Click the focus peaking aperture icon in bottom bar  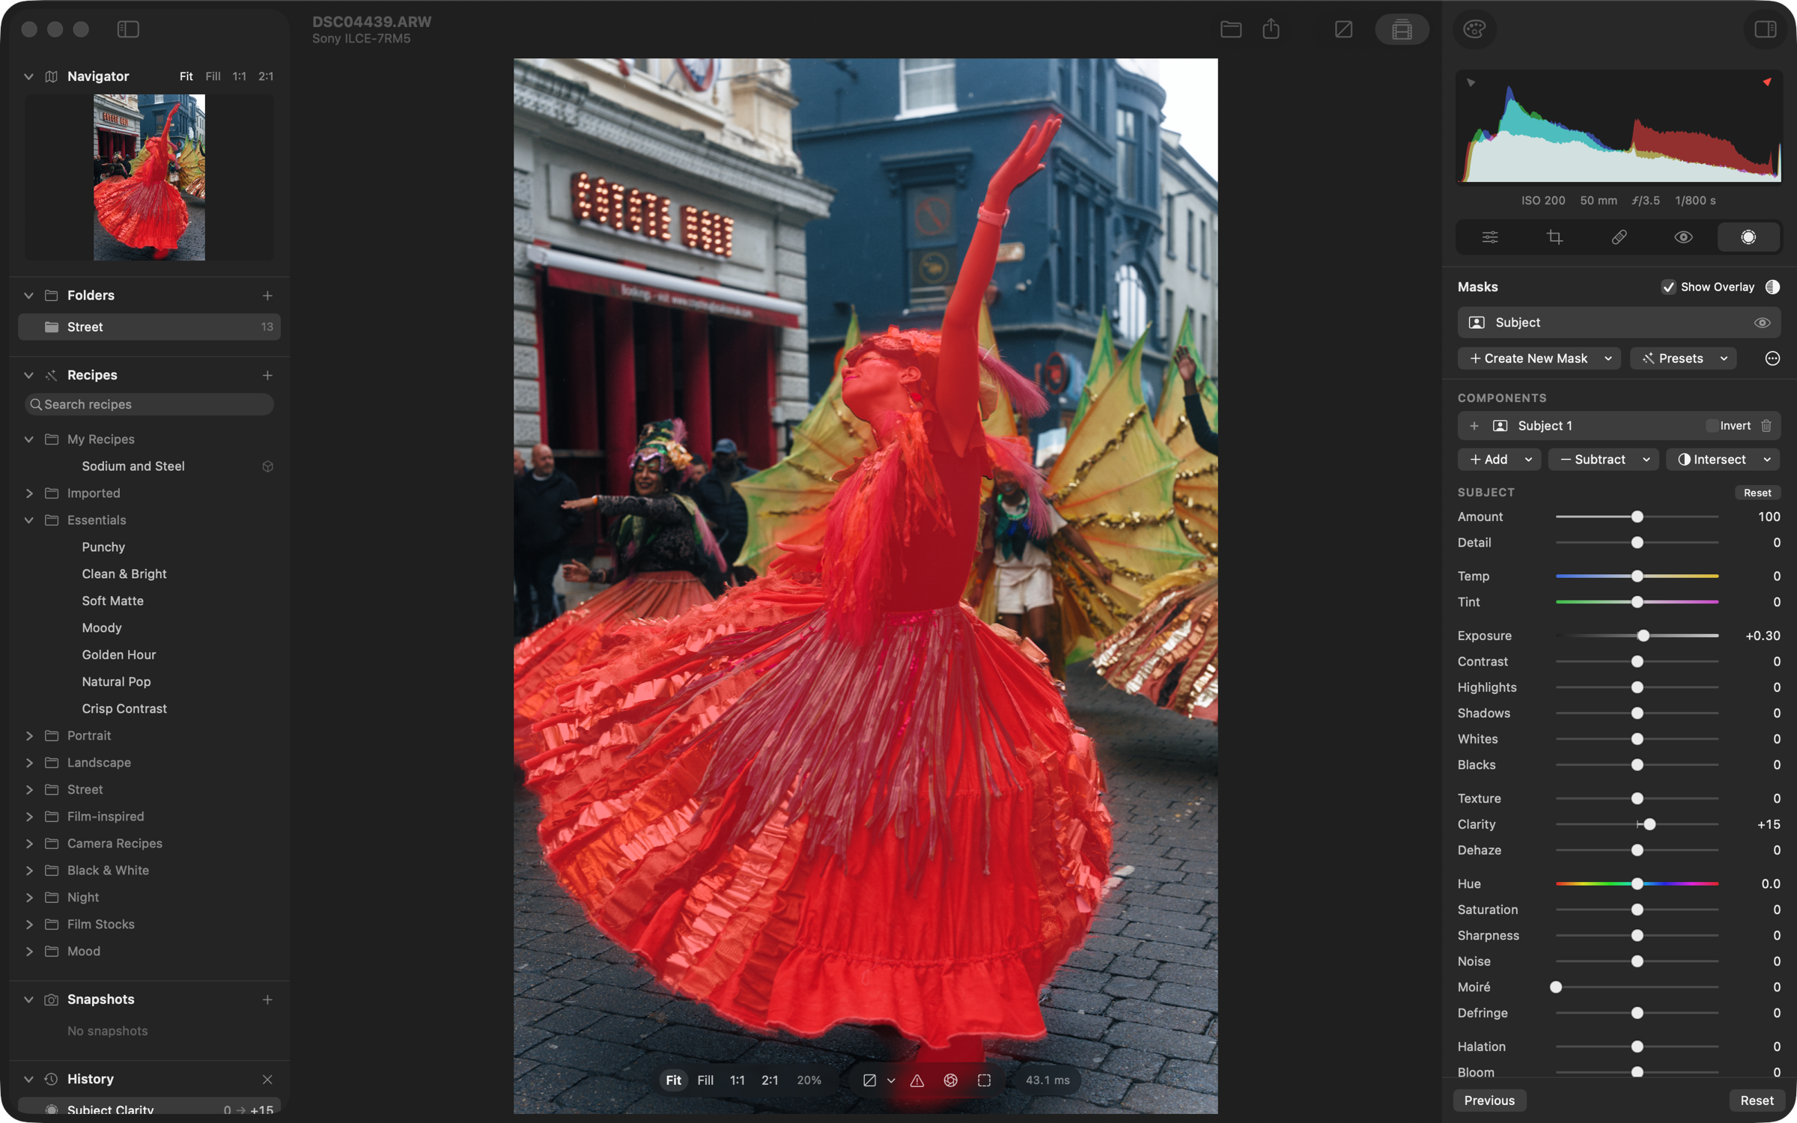click(x=951, y=1080)
